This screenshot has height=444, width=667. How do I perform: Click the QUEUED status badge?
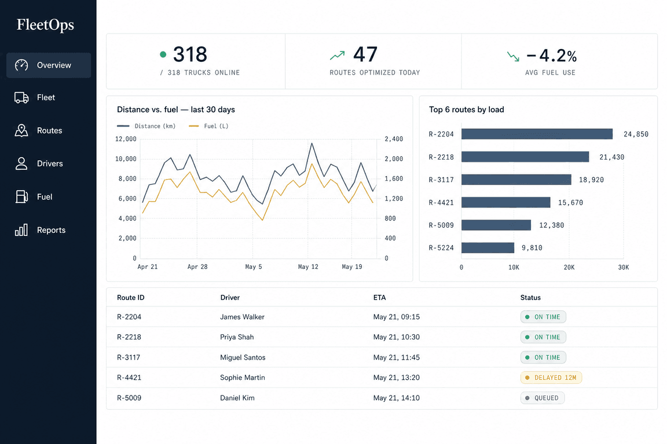543,398
